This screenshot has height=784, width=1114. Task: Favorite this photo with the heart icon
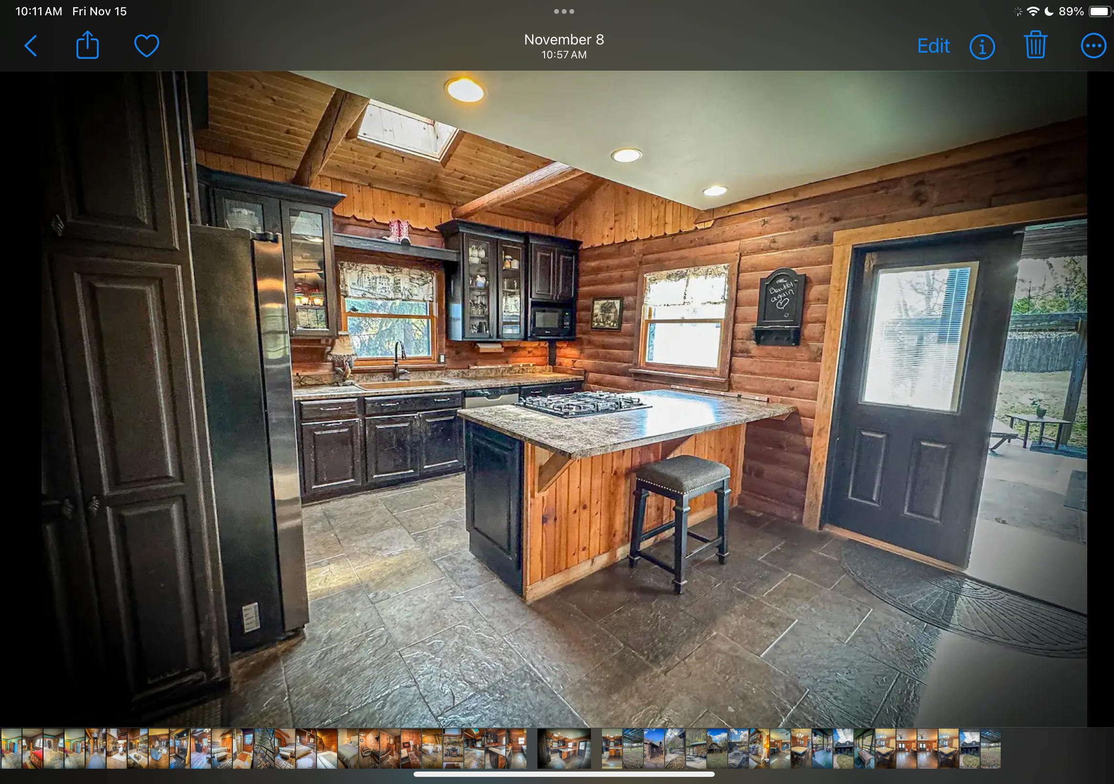[x=146, y=46]
